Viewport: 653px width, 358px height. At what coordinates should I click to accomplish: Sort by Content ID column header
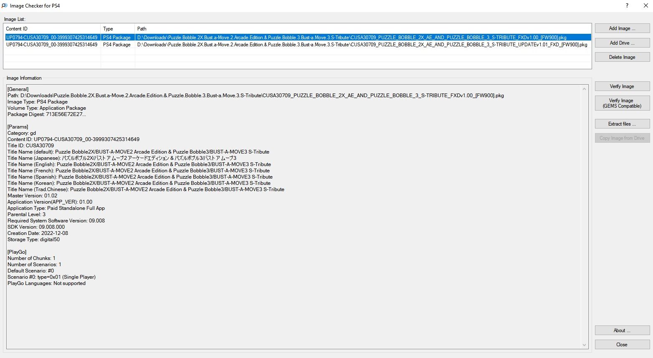52,29
